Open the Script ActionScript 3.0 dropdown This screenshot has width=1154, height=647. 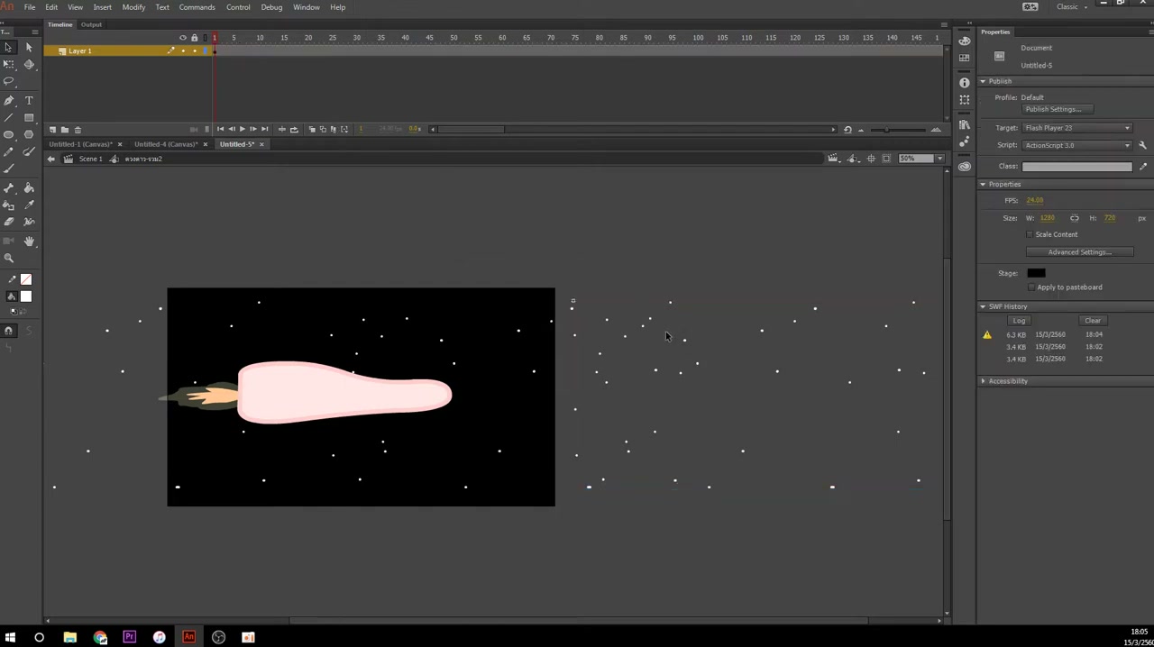point(1077,145)
